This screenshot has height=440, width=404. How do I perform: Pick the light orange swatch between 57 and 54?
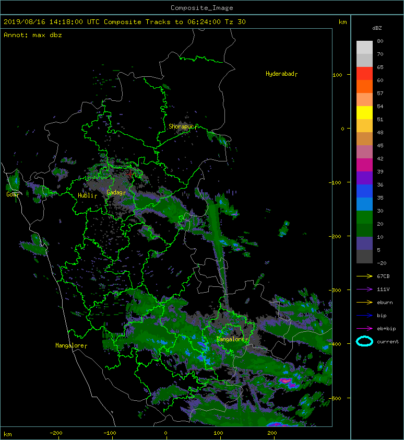(364, 100)
